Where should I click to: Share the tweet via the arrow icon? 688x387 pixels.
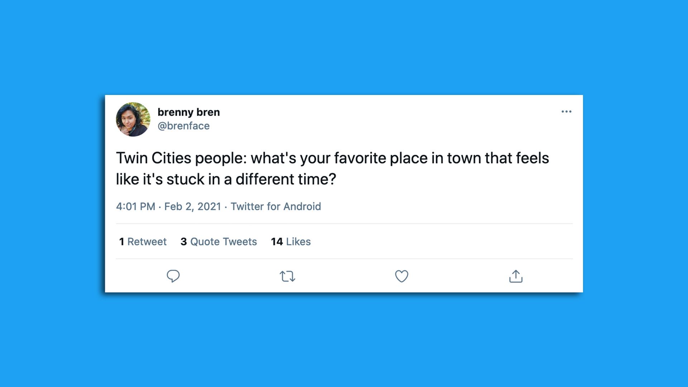pos(516,276)
